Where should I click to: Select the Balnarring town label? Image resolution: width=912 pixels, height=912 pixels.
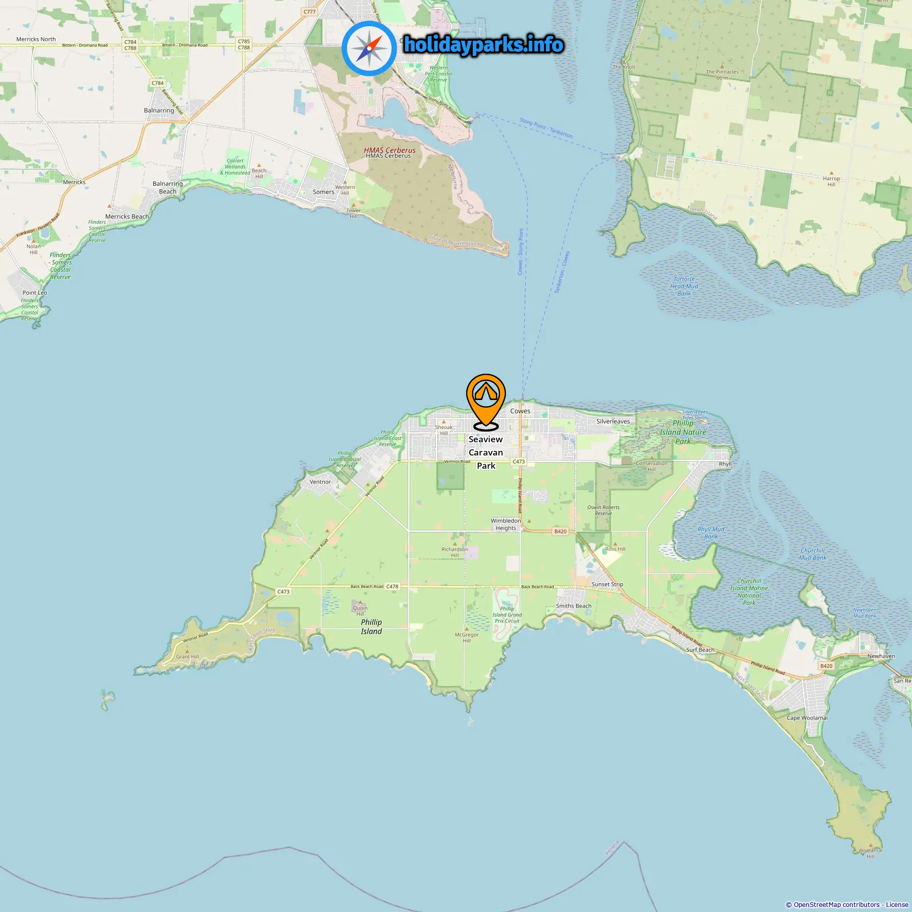(159, 110)
